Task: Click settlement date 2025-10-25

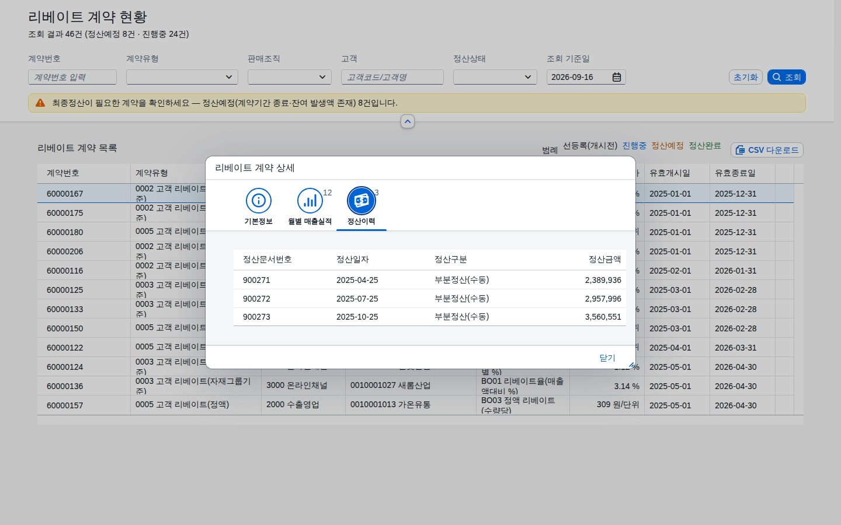Action: point(357,317)
